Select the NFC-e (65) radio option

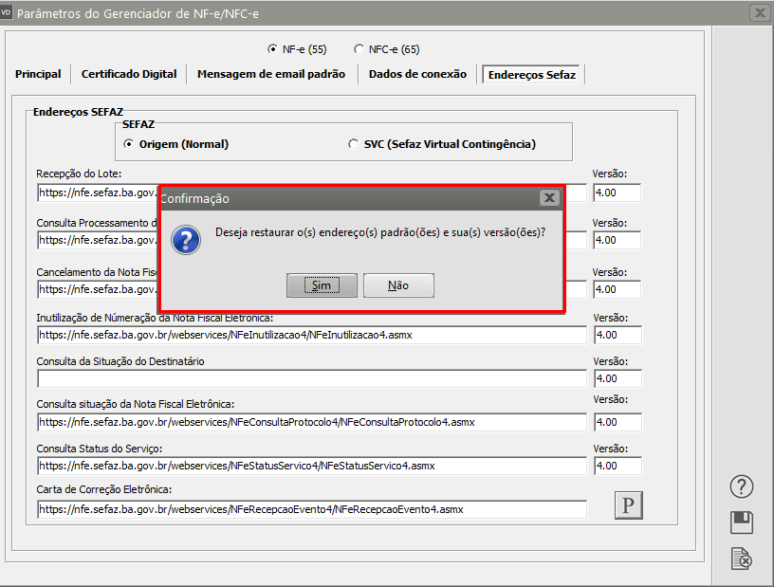(x=359, y=49)
